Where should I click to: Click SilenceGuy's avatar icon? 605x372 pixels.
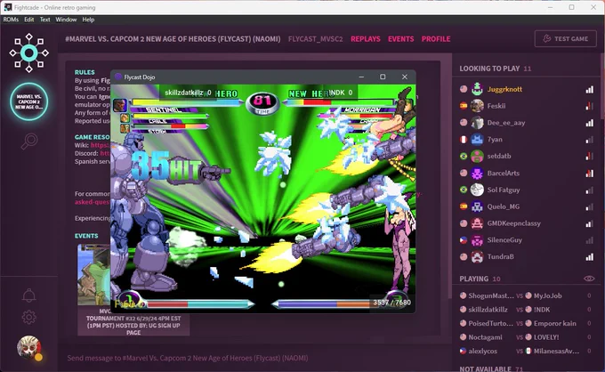477,240
